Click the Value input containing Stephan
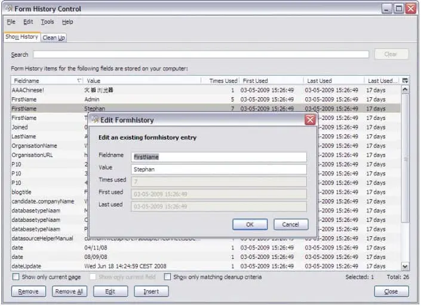 [x=219, y=169]
